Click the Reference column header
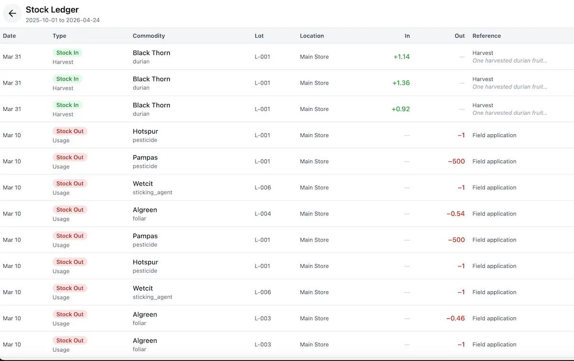The width and height of the screenshot is (574, 361). [x=486, y=36]
